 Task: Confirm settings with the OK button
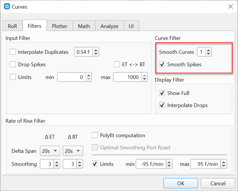point(181,183)
